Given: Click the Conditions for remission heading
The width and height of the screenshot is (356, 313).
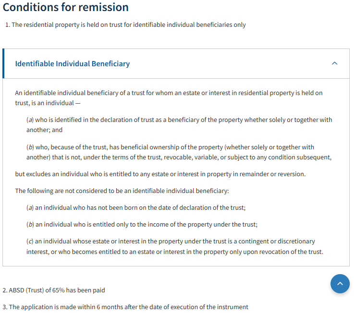Looking at the screenshot, I should tap(66, 7).
